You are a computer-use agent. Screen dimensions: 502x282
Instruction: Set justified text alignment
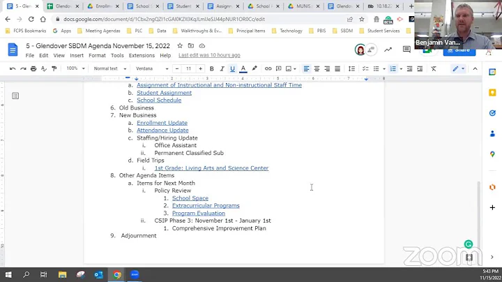click(x=337, y=68)
